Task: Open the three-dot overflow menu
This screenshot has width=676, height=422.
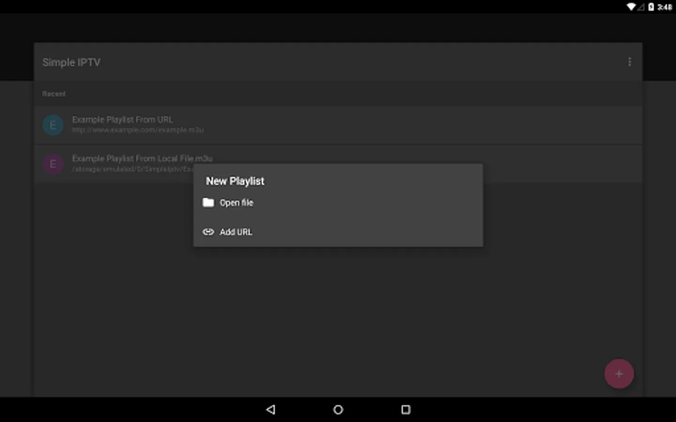Action: click(x=630, y=62)
